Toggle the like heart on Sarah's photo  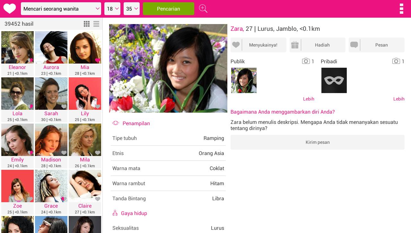pyautogui.click(x=64, y=107)
